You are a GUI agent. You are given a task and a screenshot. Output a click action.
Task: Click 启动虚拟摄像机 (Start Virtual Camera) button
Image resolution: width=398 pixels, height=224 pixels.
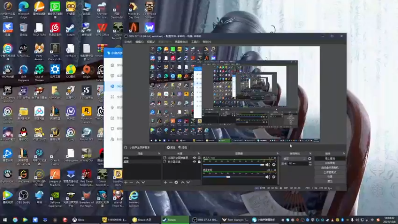(330, 168)
